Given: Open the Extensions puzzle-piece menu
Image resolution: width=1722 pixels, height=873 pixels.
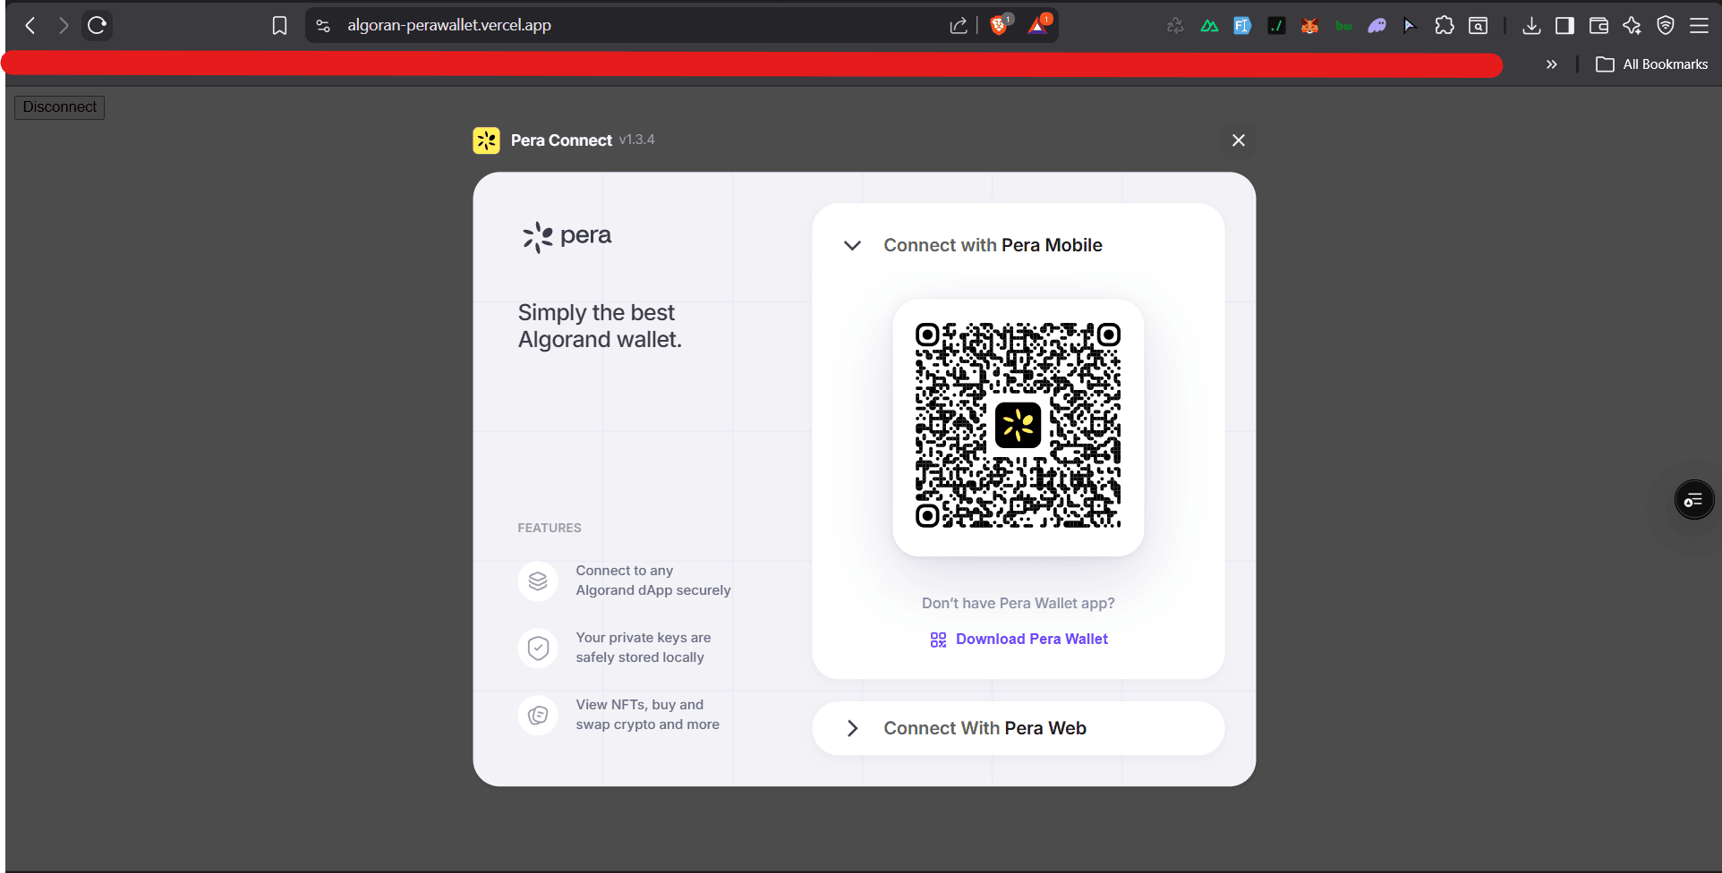Looking at the screenshot, I should point(1444,26).
